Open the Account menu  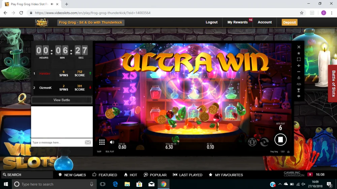pos(265,22)
